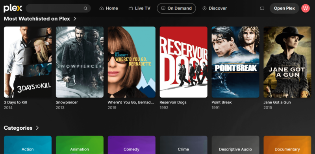Click the 'Jane Got a Gun' title text

[277, 102]
